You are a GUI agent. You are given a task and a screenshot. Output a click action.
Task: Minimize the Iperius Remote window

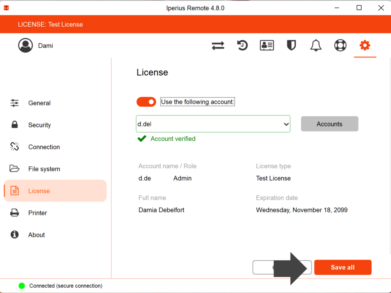[x=337, y=8]
